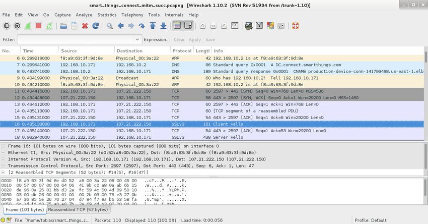Select the Frame (101 bytes) tab
Image resolution: width=428 pixels, height=224 pixels.
click(25, 210)
